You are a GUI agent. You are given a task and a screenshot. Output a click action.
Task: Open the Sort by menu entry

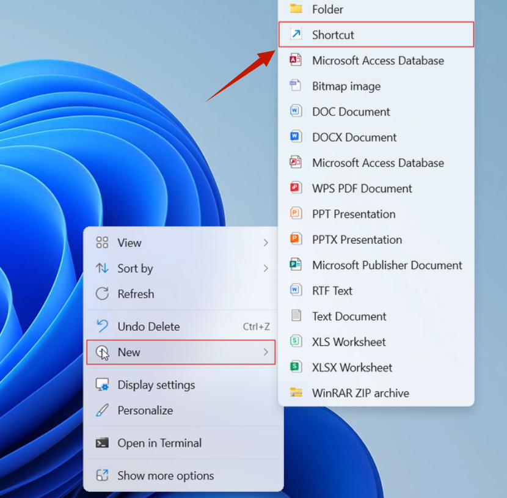182,268
